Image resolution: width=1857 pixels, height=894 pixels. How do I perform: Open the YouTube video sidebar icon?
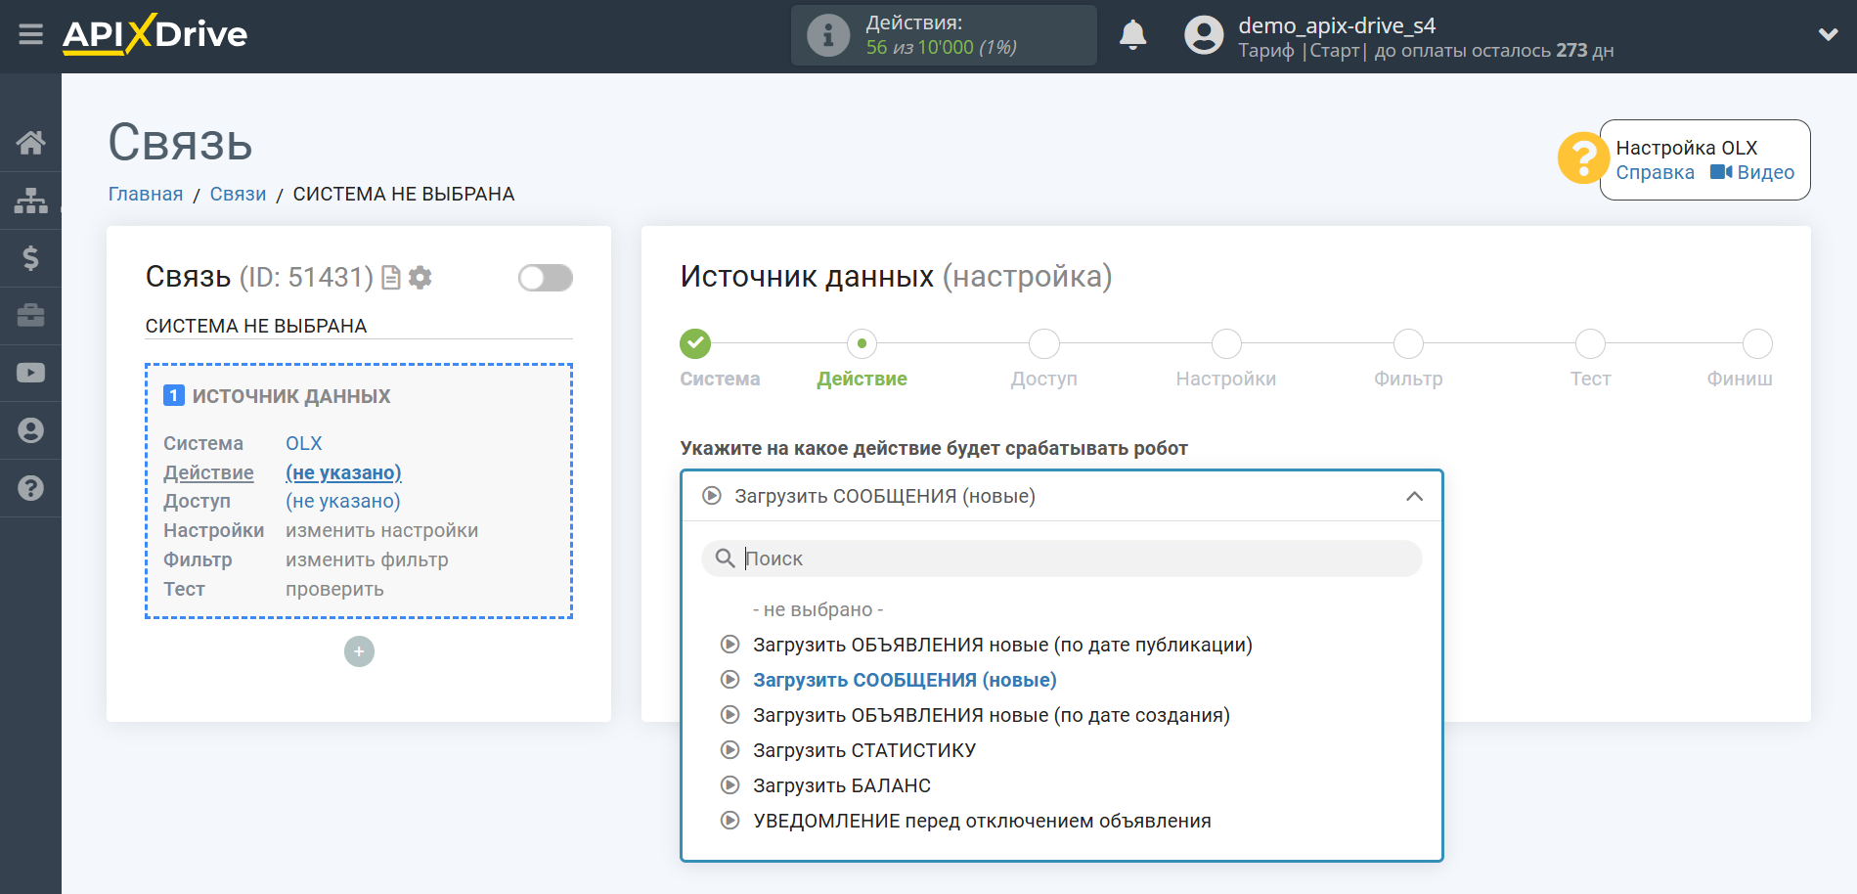[x=30, y=373]
